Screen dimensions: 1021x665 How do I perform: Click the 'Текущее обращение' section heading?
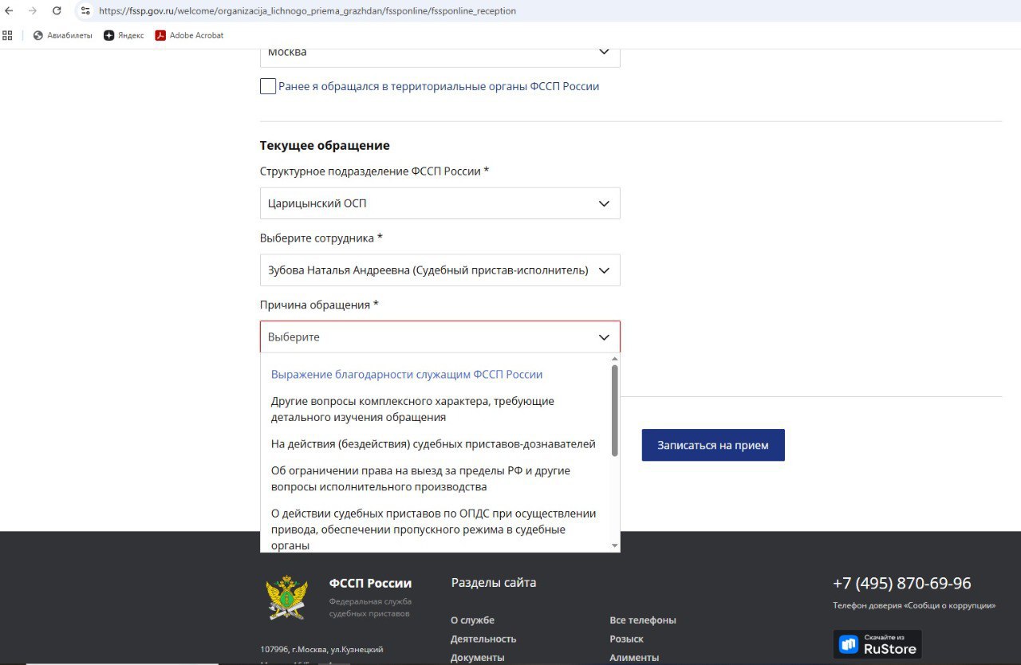(325, 146)
